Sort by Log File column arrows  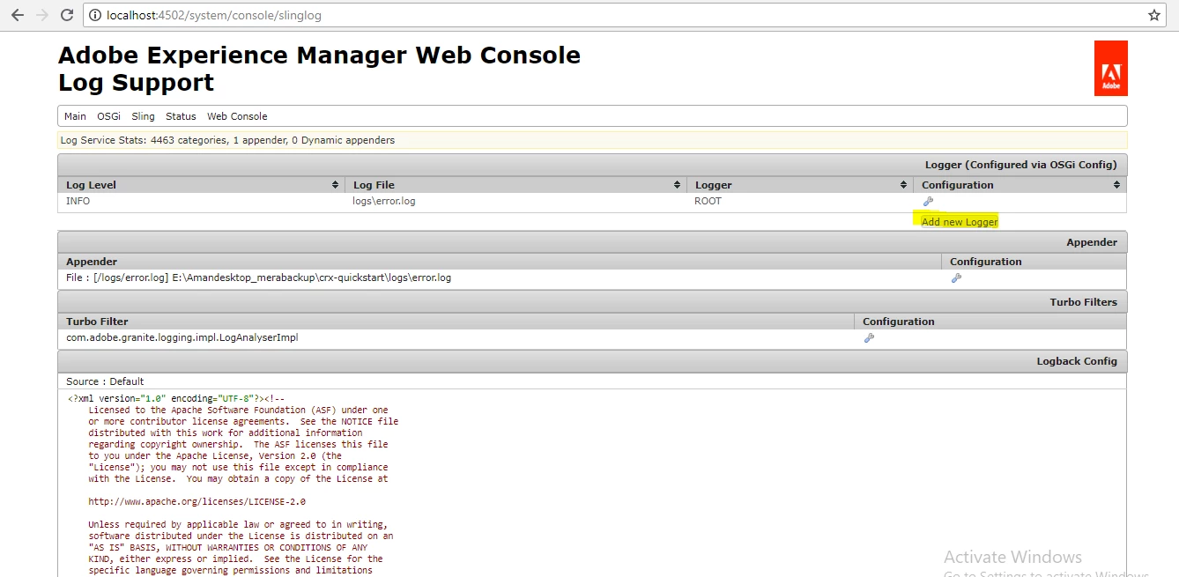pyautogui.click(x=677, y=185)
